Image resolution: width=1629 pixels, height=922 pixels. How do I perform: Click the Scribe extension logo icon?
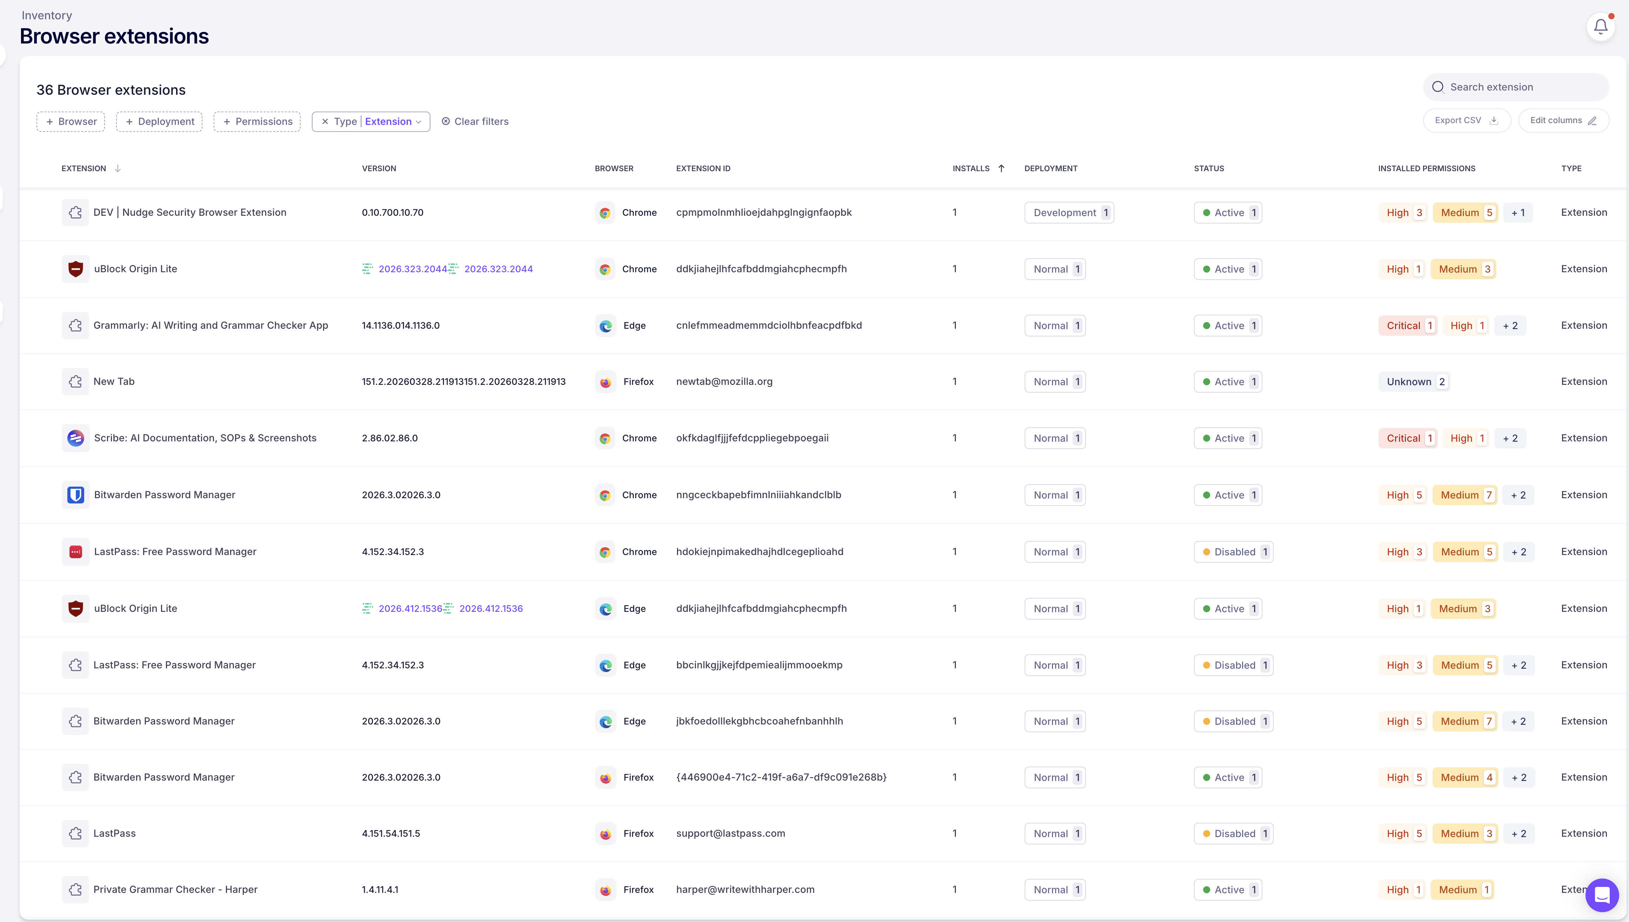click(75, 438)
